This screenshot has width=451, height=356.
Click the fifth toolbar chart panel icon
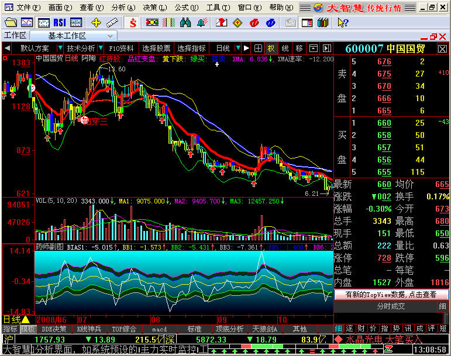coord(76,22)
